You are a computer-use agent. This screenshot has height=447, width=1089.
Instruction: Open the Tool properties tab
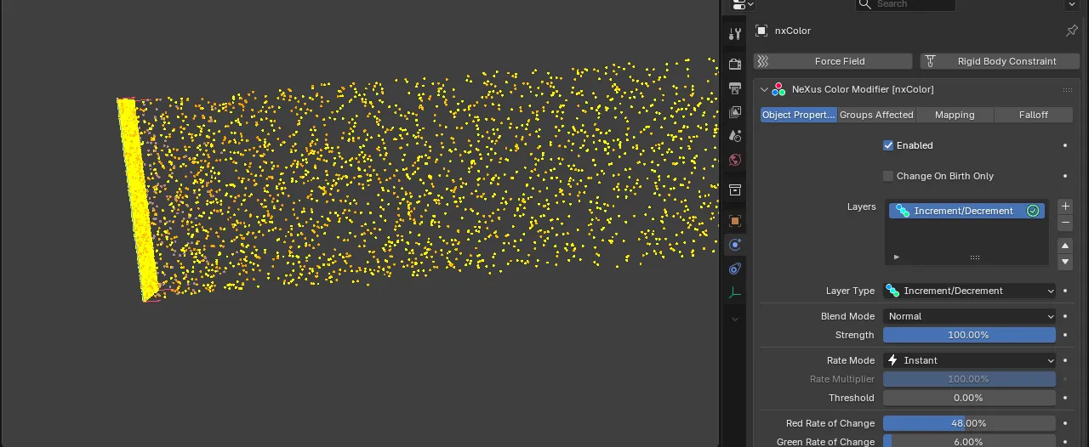pyautogui.click(x=735, y=35)
